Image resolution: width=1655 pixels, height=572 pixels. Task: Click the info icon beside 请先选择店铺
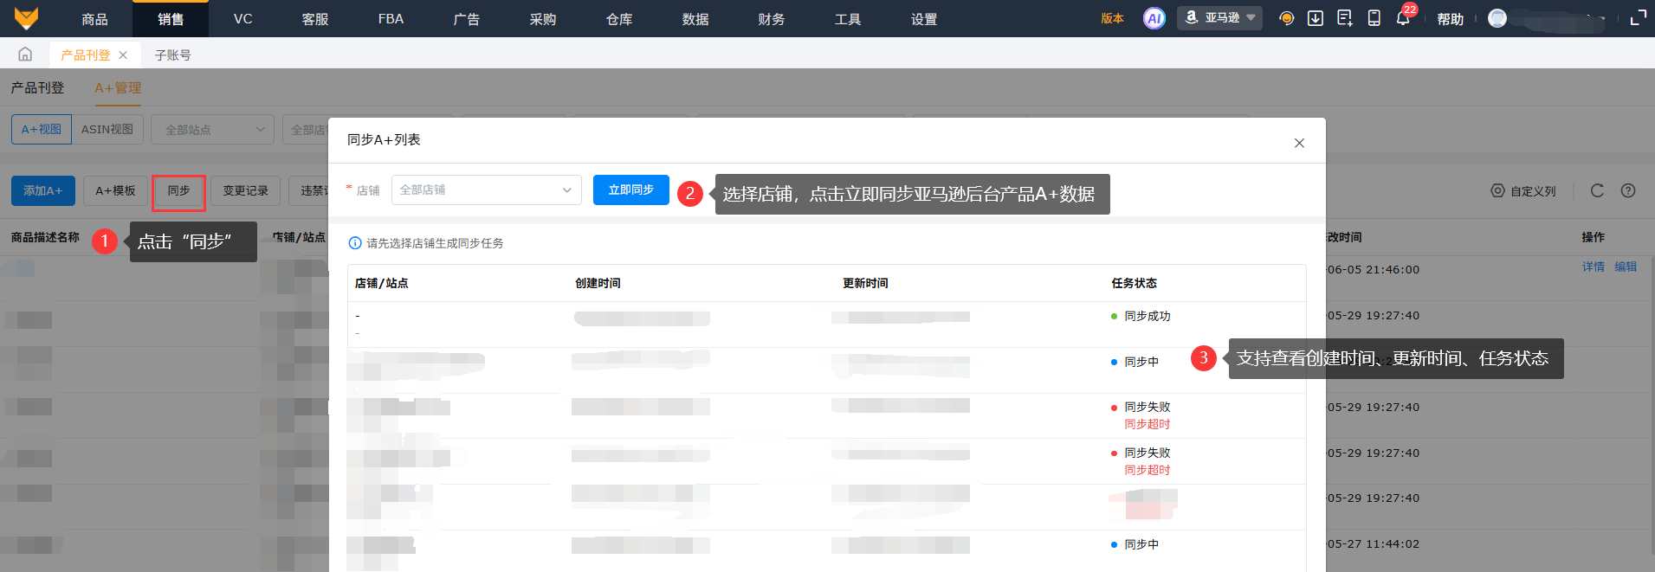[354, 243]
